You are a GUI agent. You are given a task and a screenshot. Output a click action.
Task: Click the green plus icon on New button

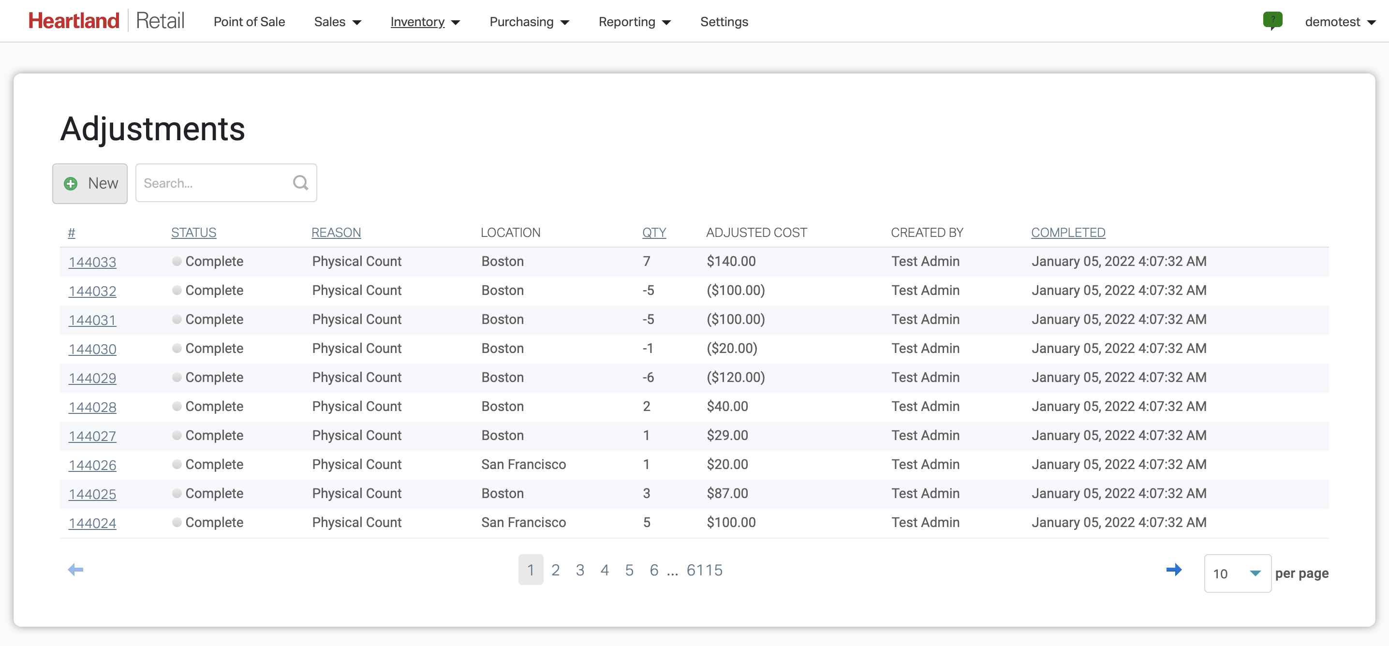70,183
